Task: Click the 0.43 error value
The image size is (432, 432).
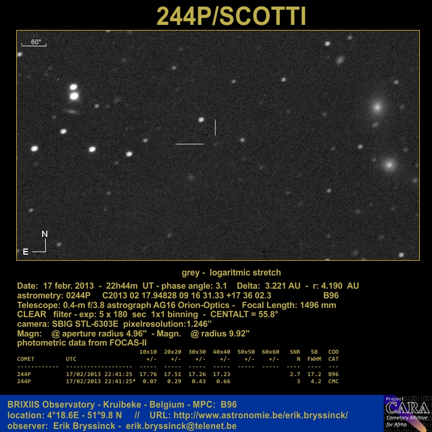Action: pyautogui.click(x=199, y=381)
